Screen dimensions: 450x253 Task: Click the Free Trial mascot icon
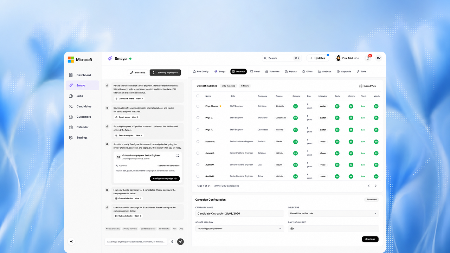coord(338,58)
